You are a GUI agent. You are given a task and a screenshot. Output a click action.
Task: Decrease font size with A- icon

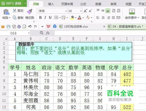point(91,11)
